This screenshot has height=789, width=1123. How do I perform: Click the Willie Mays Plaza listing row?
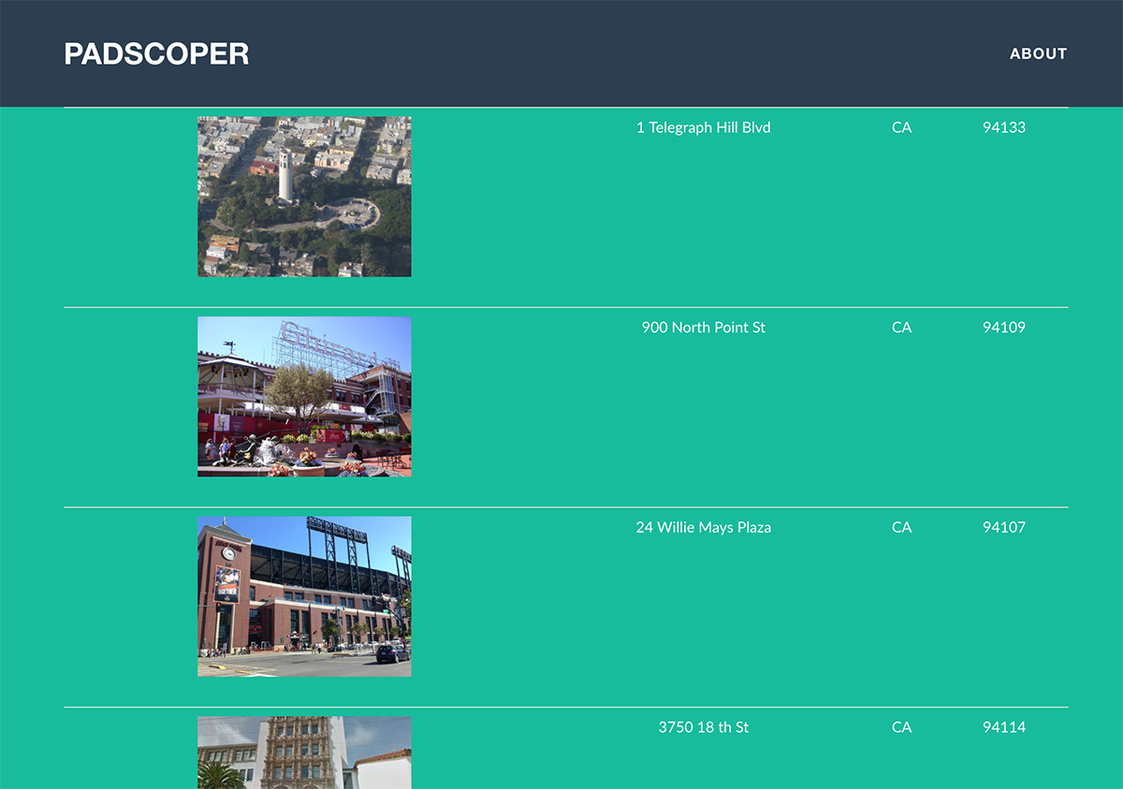(561, 596)
